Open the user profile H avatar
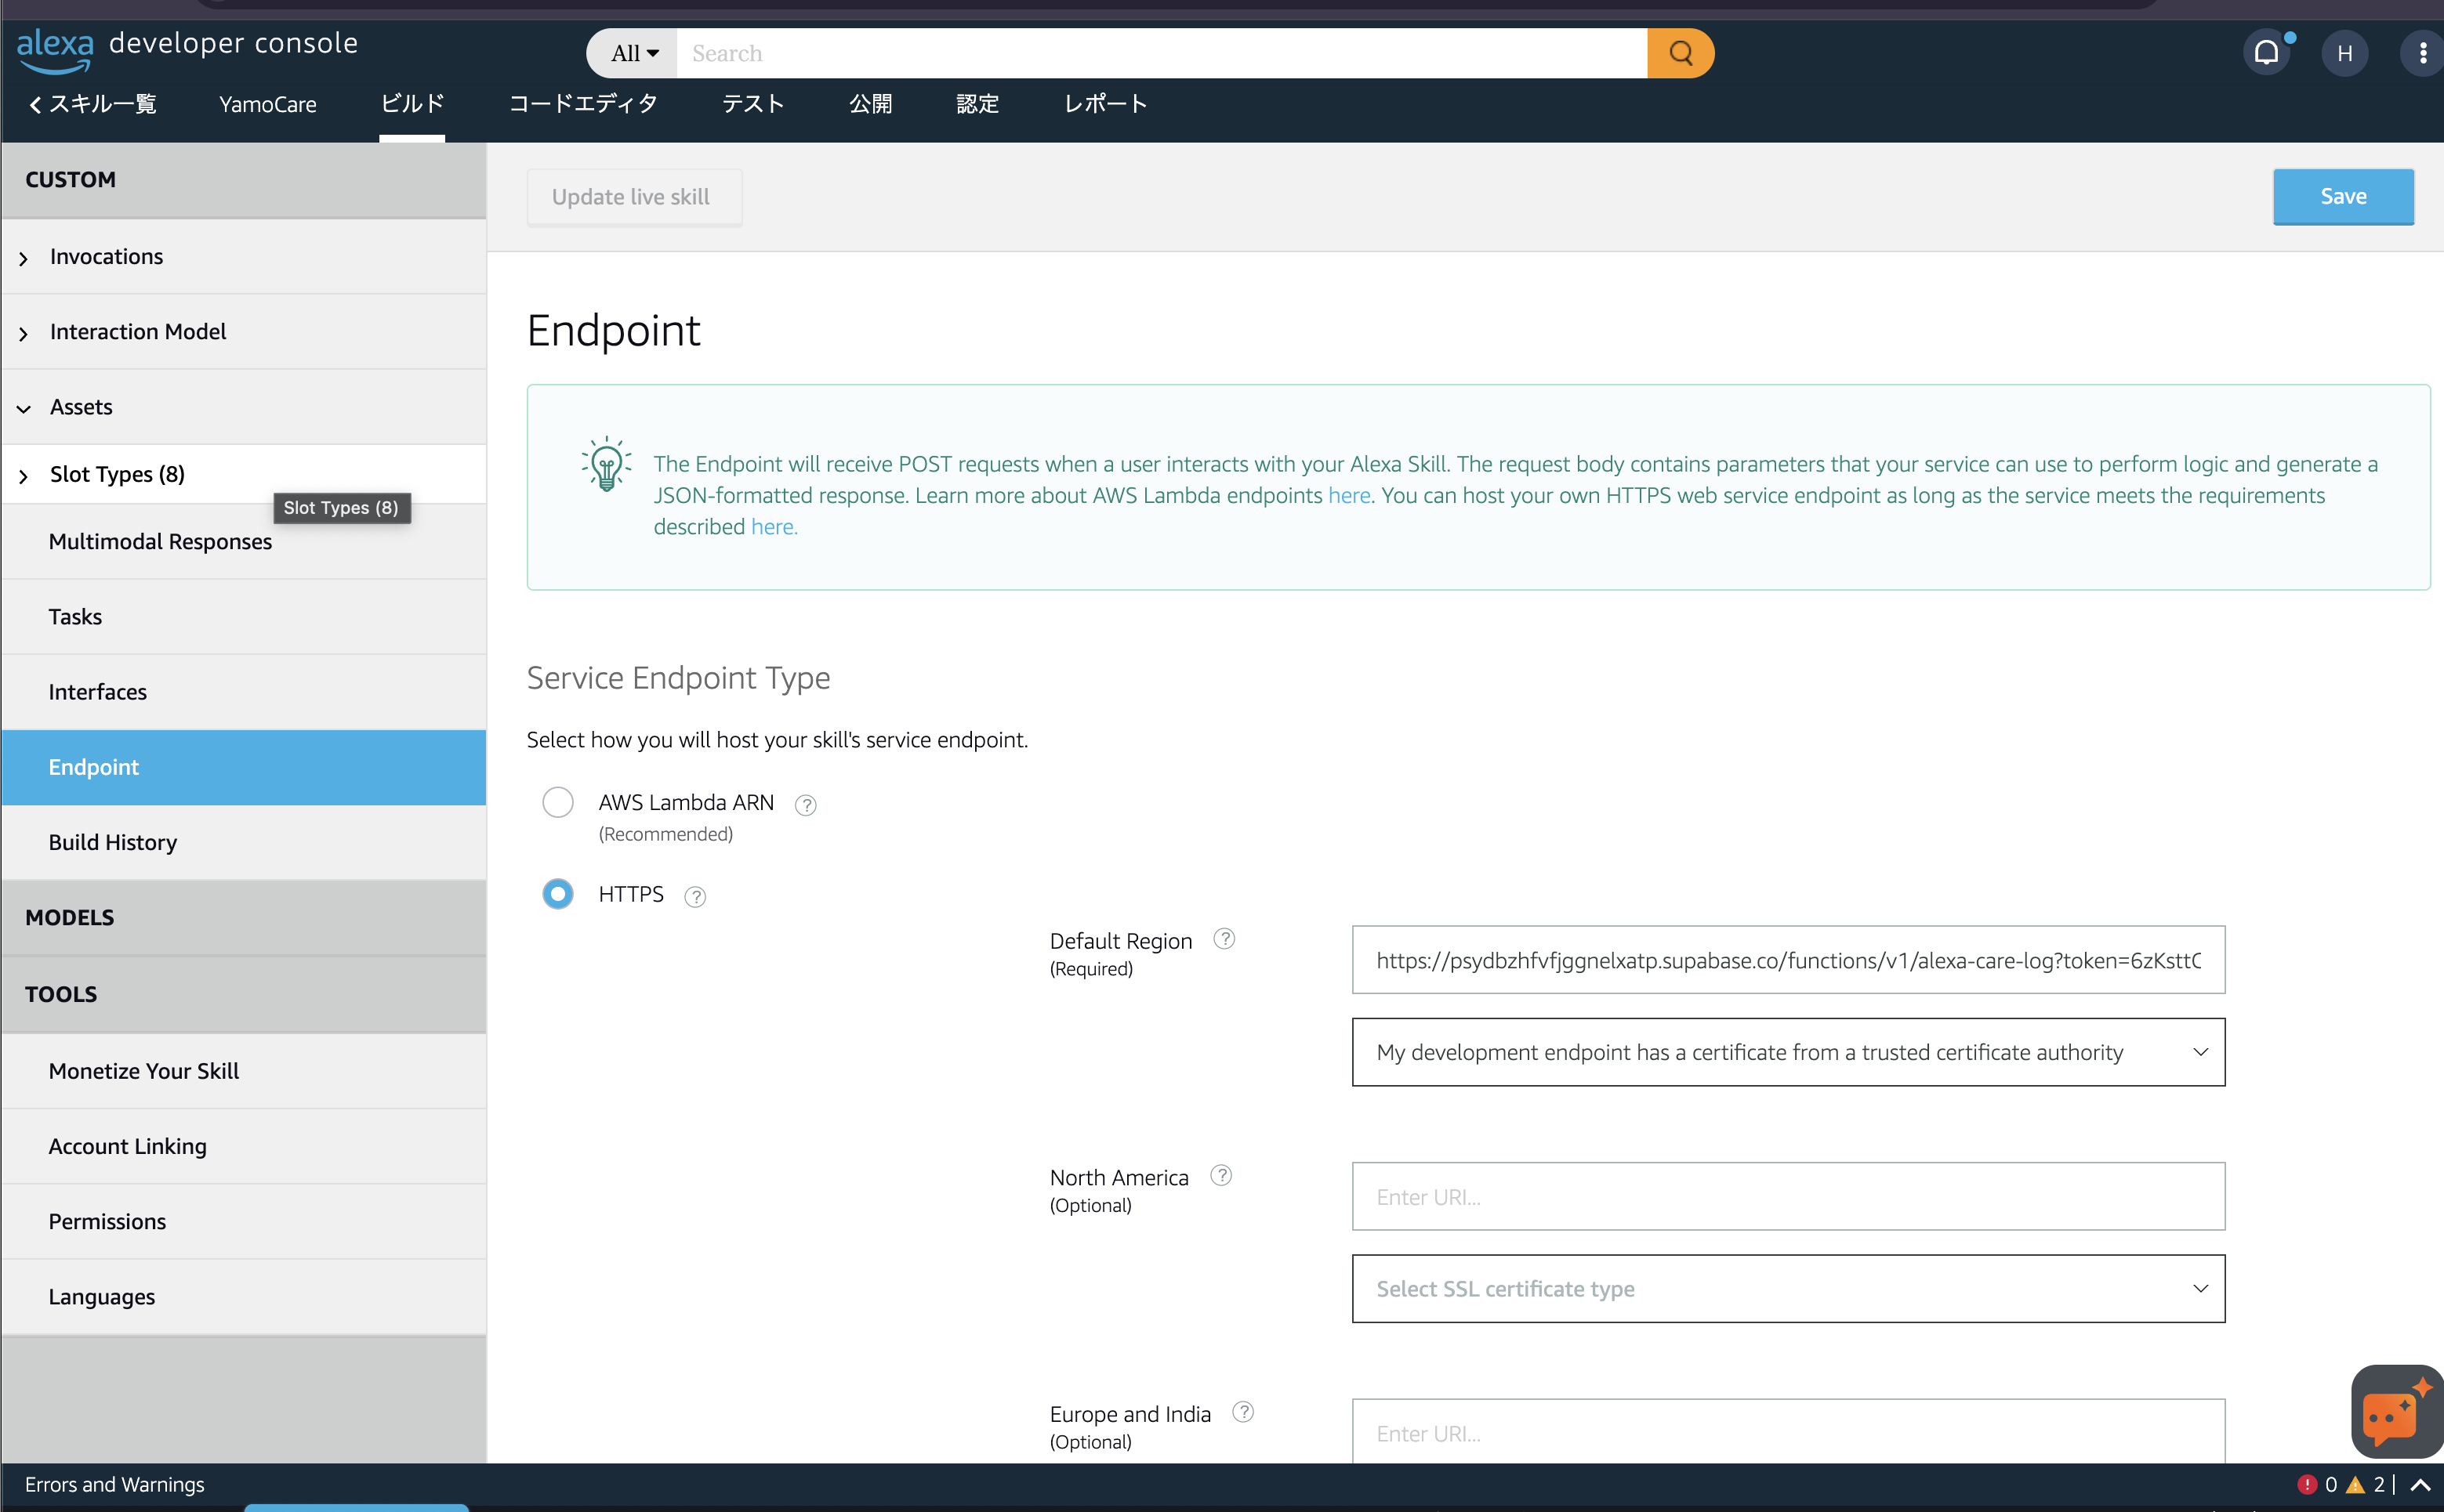This screenshot has height=1512, width=2444. click(x=2344, y=53)
